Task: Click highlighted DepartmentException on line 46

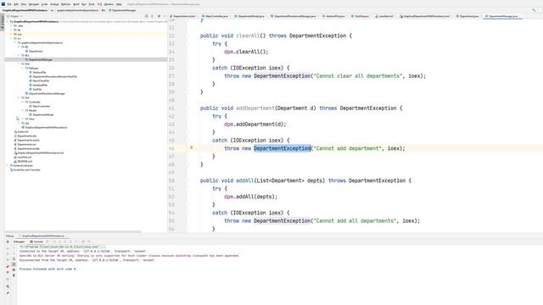Action: click(282, 148)
